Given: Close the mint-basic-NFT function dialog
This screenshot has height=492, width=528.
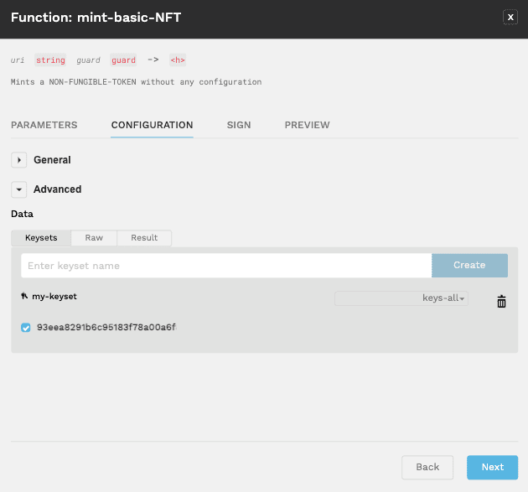Looking at the screenshot, I should click(510, 17).
